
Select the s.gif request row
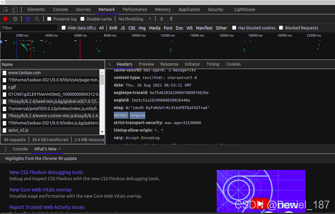click(50, 87)
